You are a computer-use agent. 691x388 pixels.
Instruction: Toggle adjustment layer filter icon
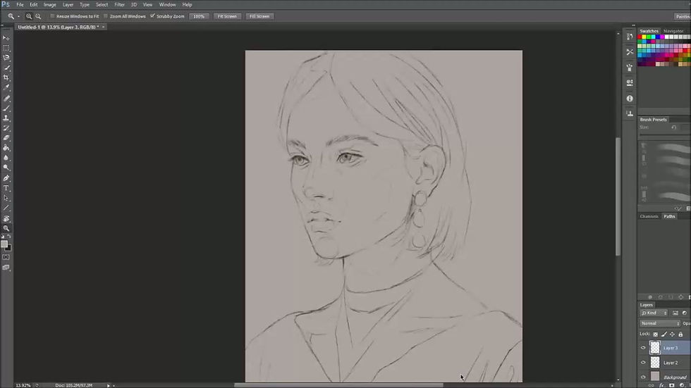tap(685, 313)
